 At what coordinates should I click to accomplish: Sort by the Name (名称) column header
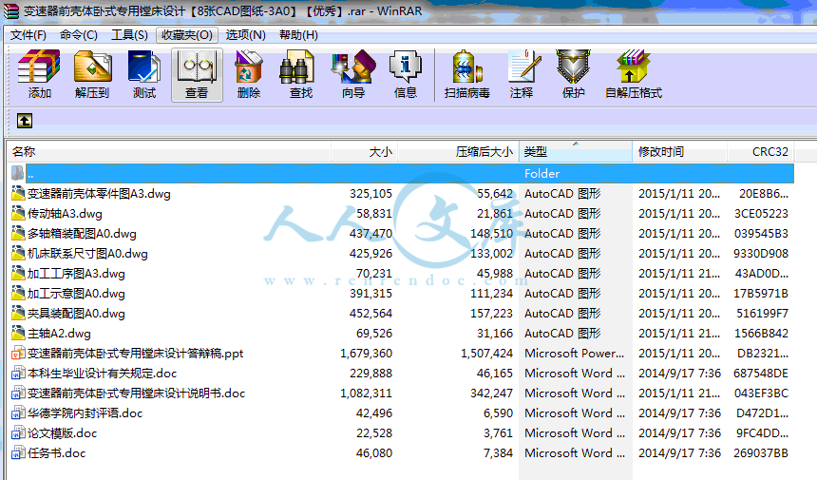(169, 152)
